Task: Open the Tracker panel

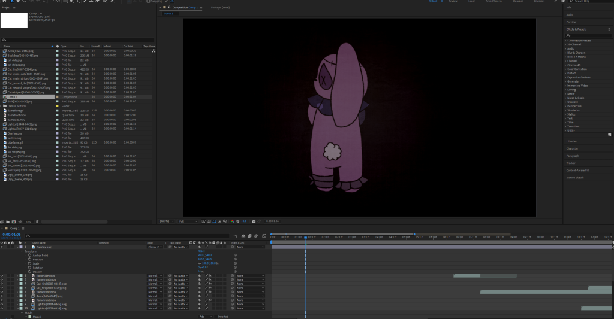Action: click(x=571, y=163)
